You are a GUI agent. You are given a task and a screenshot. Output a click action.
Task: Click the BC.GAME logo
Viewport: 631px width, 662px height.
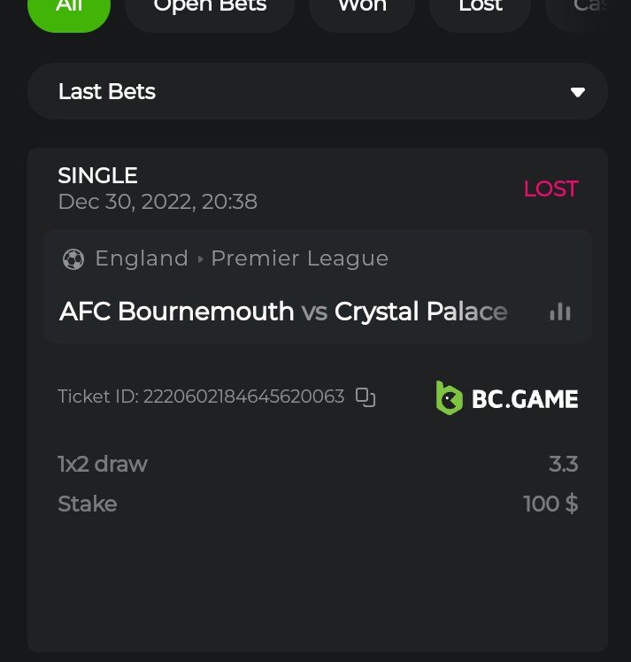(507, 398)
